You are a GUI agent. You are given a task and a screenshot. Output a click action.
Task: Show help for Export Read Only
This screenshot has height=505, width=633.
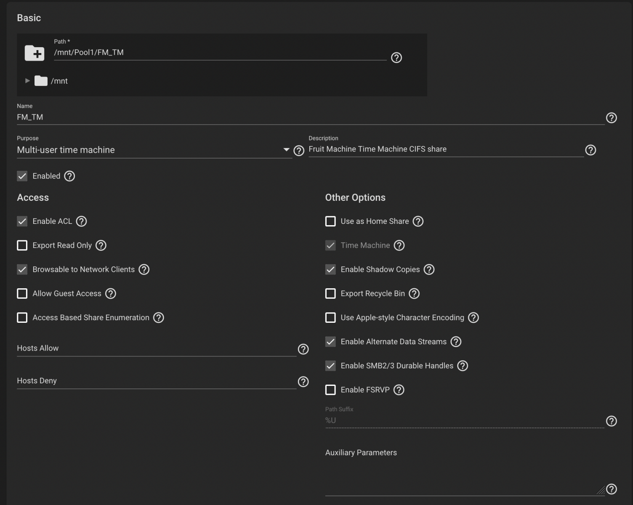tap(101, 245)
